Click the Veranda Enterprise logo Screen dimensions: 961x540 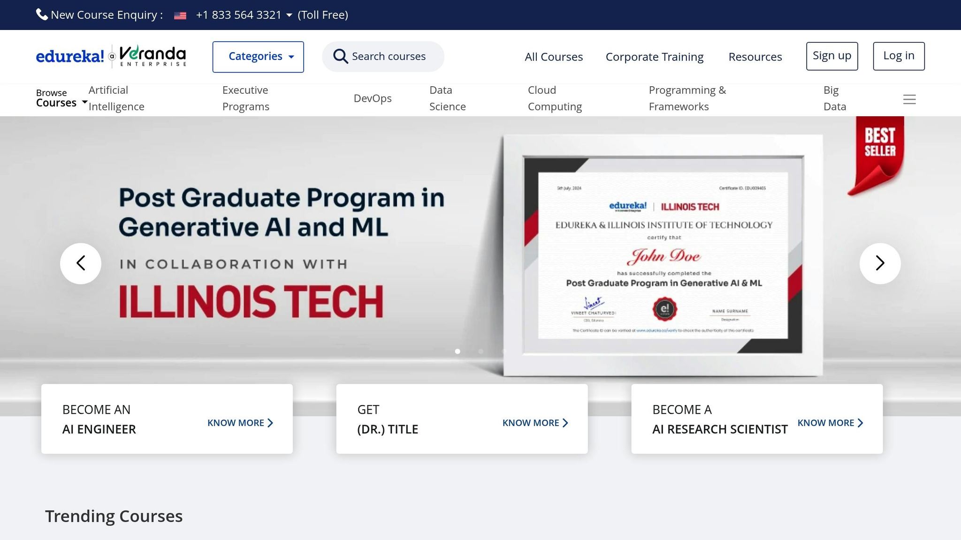[153, 57]
